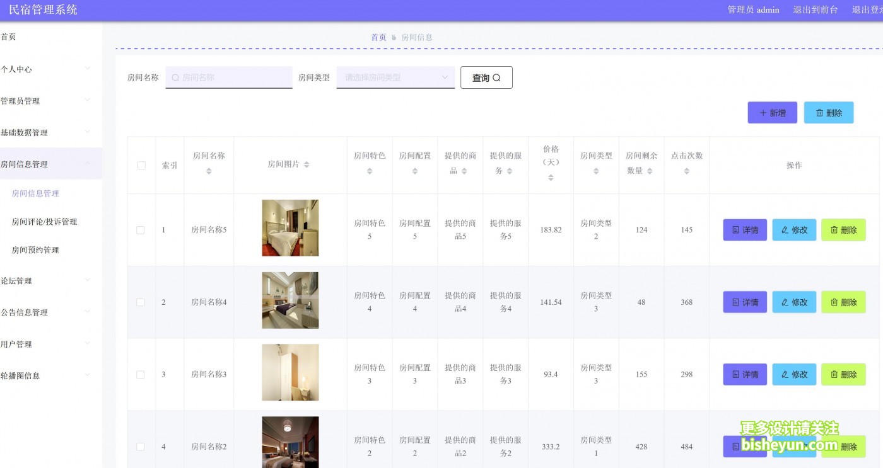Screen dimensions: 883x468
Task: Open the 房间类型 dropdown selector
Action: [x=395, y=77]
